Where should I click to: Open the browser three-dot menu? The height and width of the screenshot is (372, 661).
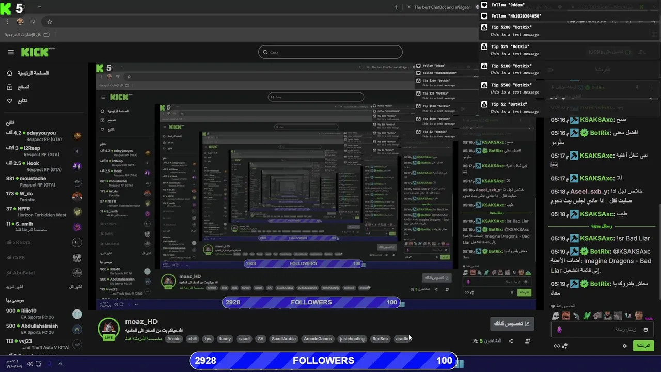[7, 22]
